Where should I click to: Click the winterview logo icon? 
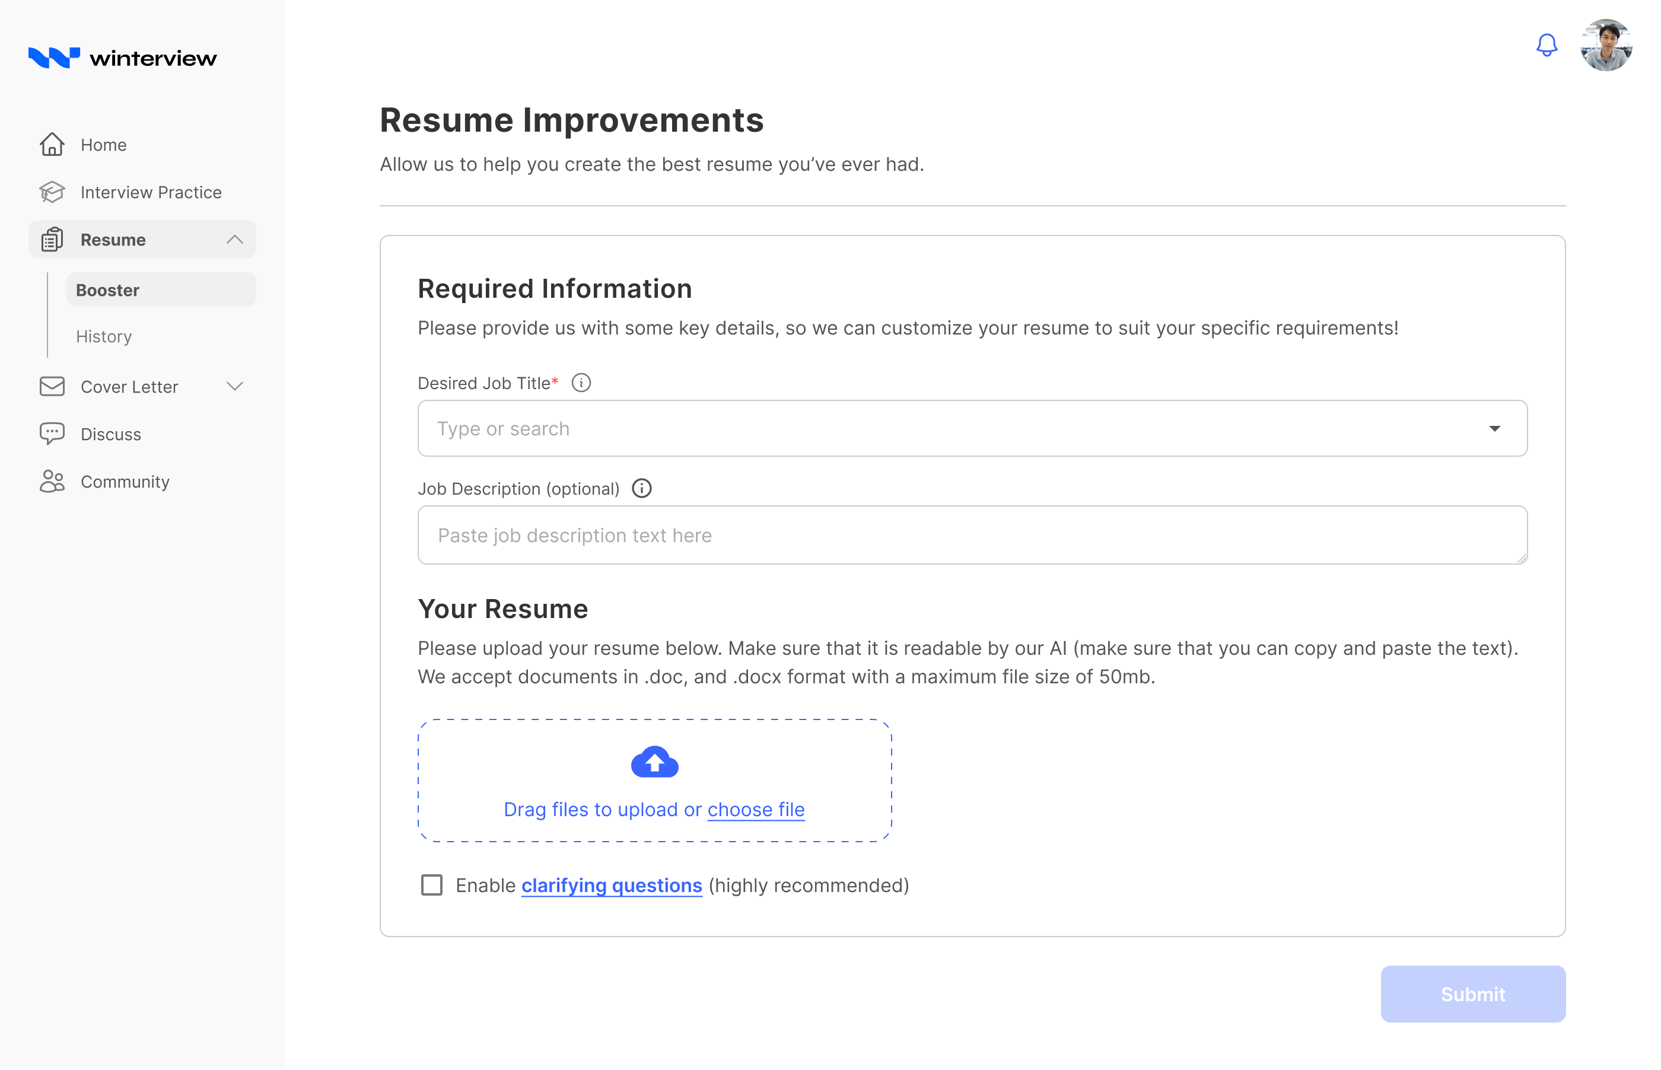(x=53, y=58)
